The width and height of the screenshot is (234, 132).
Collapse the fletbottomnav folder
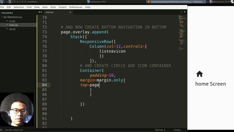pyautogui.click(x=2, y=17)
